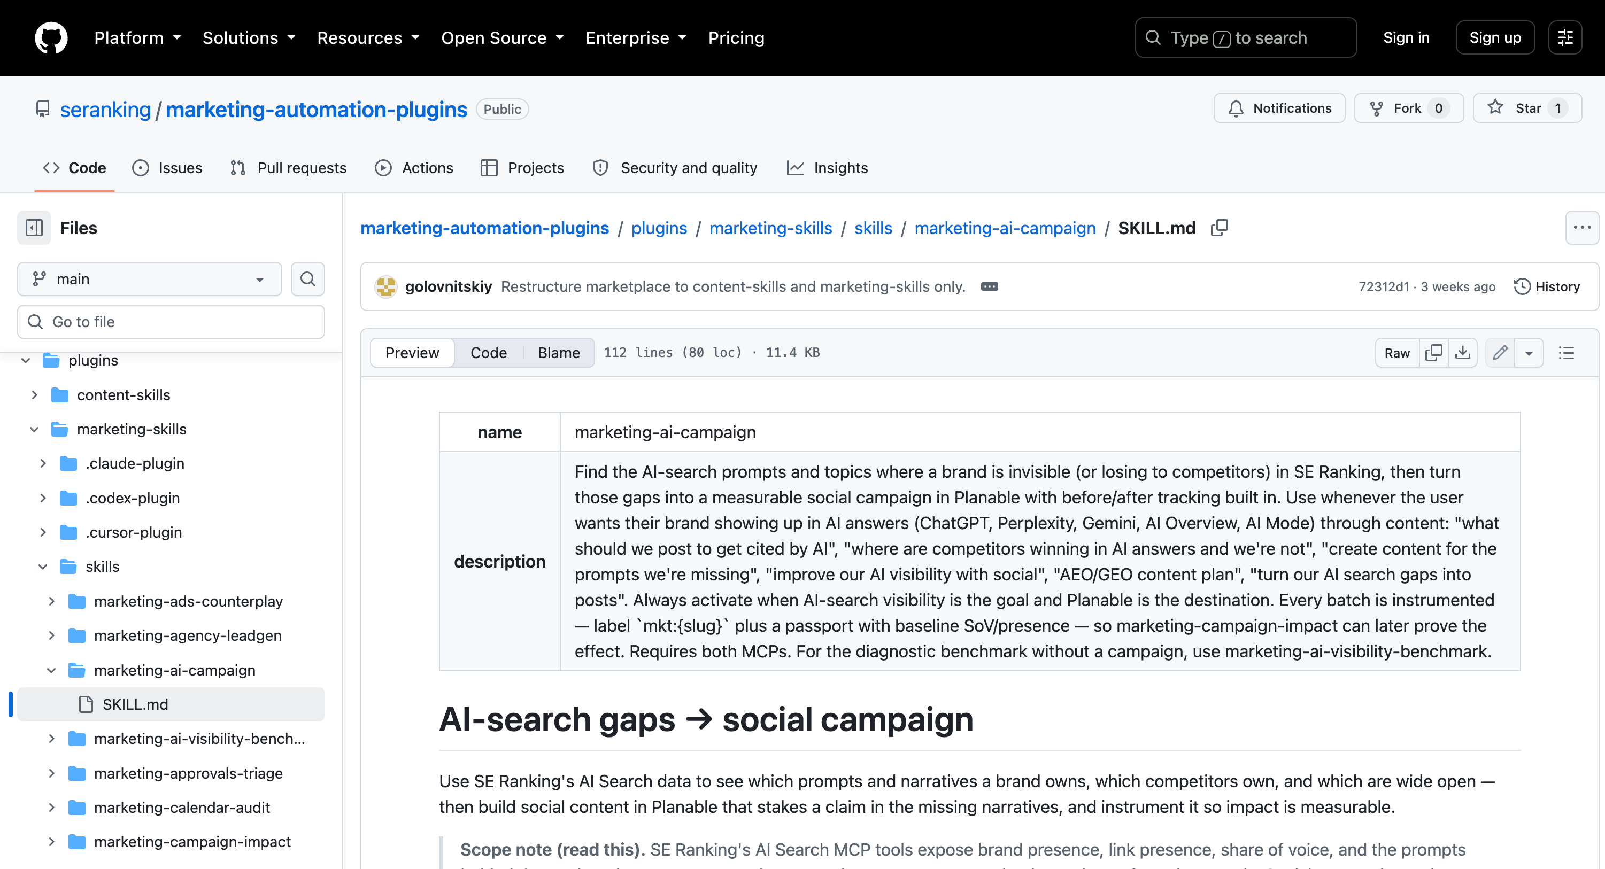The height and width of the screenshot is (869, 1605).
Task: Open more edit options dropdown arrow
Action: (x=1529, y=353)
